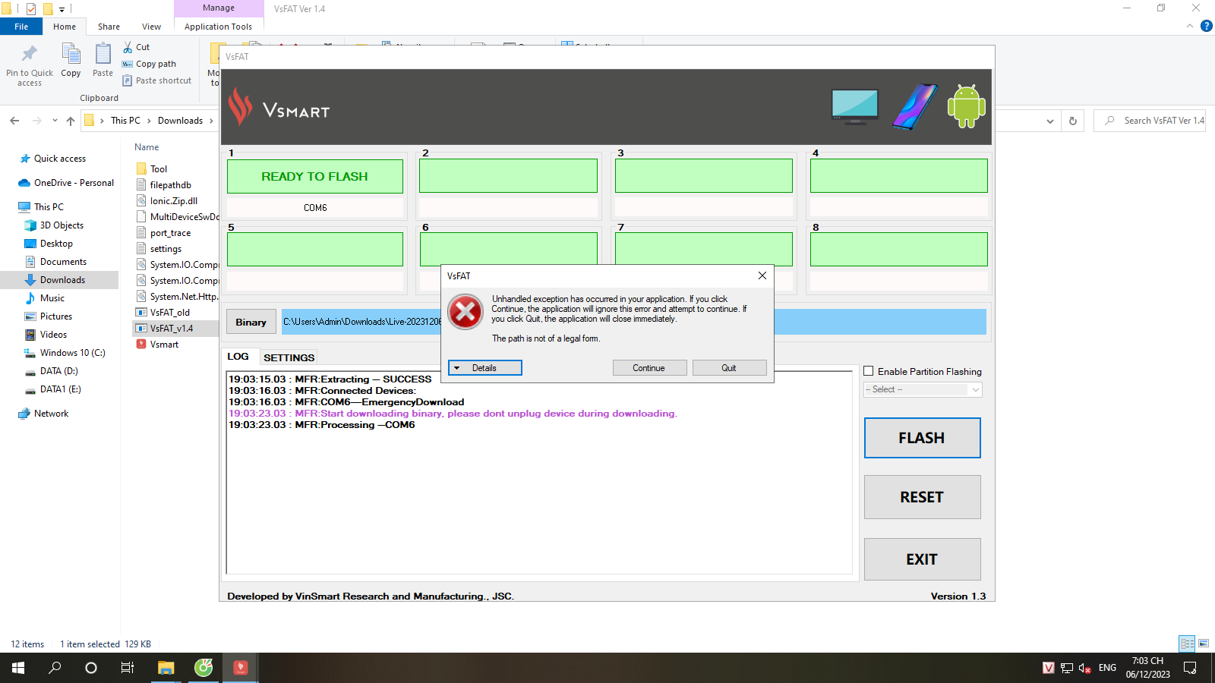This screenshot has width=1215, height=683.
Task: Click the monitor icon in VsFAT header
Action: pos(855,106)
